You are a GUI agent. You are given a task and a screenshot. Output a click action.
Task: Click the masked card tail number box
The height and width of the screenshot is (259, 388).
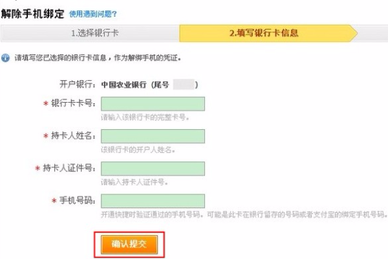(184, 85)
